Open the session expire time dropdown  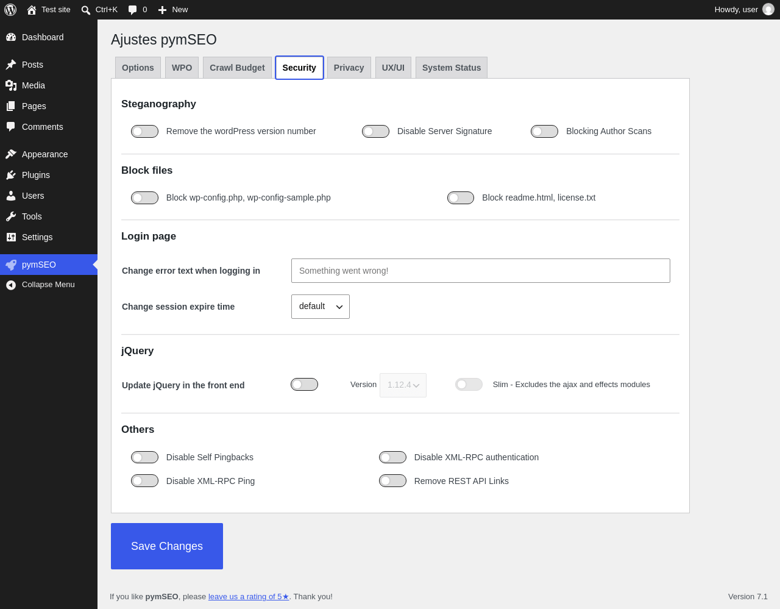(x=321, y=307)
